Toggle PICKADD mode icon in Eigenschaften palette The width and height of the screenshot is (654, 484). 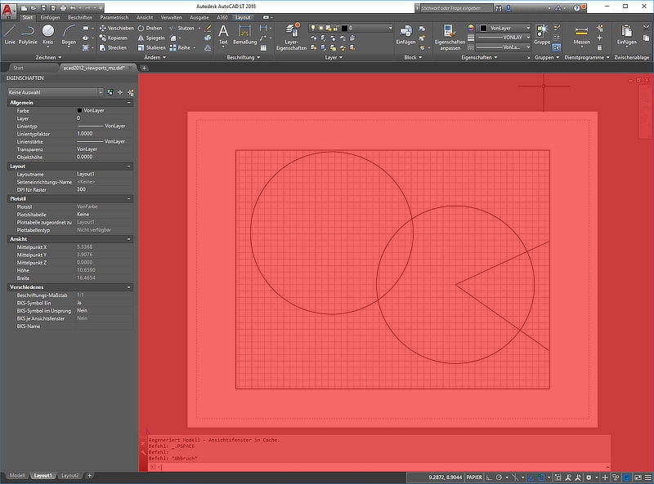click(x=110, y=92)
